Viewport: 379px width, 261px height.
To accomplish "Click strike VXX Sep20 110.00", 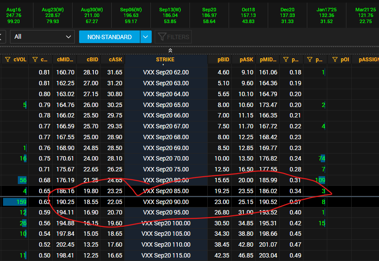I will 166,244.
